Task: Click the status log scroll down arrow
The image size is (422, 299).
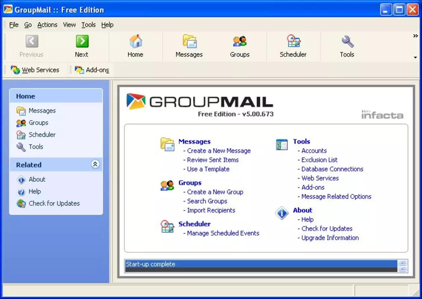Action: [402, 269]
